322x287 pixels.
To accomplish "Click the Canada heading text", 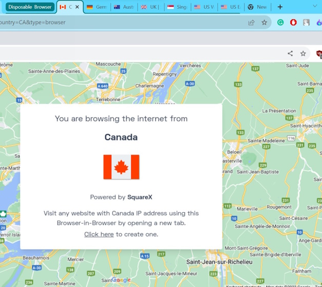I will point(121,137).
